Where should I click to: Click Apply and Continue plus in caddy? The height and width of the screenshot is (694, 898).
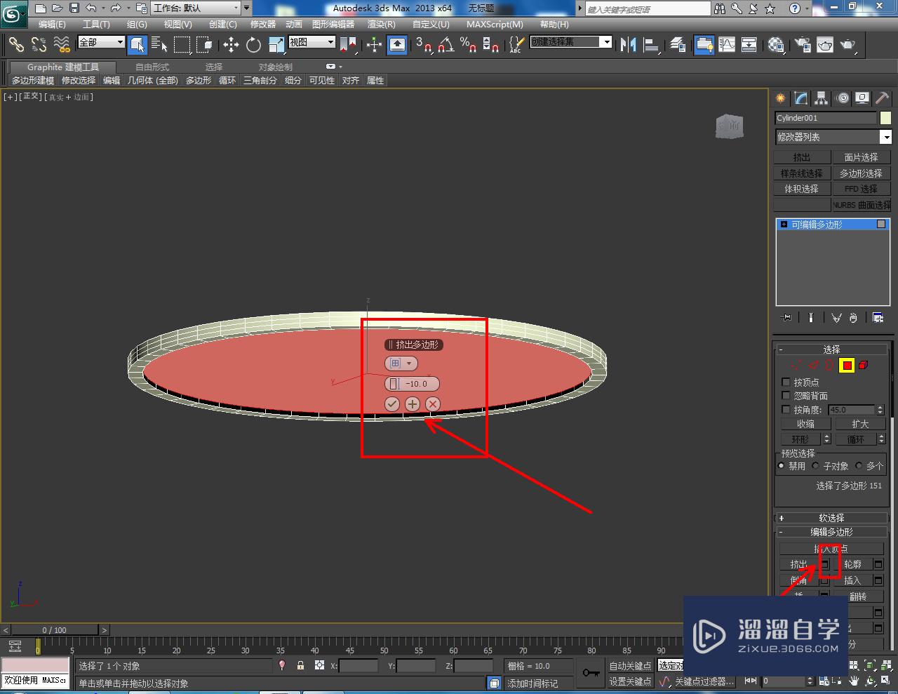pyautogui.click(x=413, y=403)
